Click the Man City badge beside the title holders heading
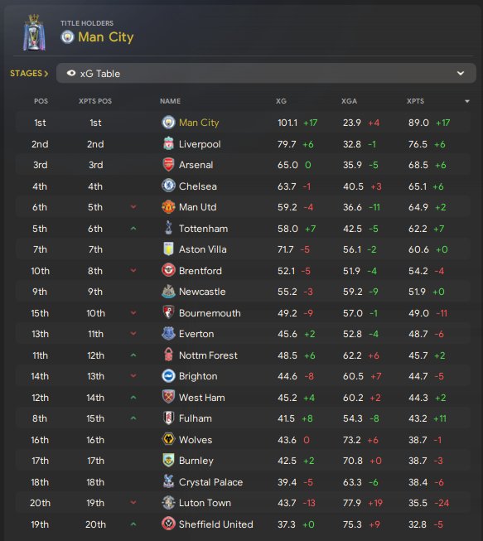The height and width of the screenshot is (541, 483). tap(67, 37)
